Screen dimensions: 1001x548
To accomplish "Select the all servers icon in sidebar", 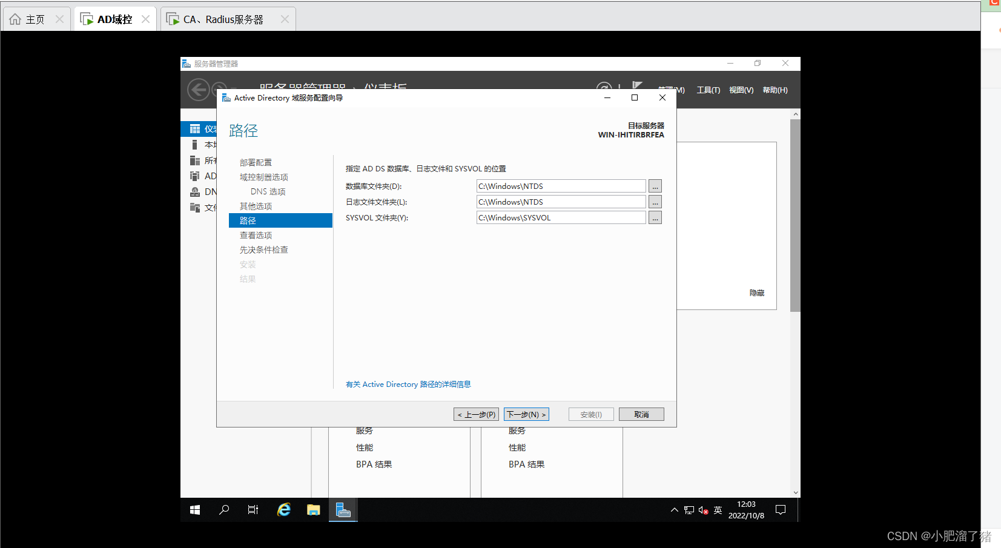I will pyautogui.click(x=195, y=160).
